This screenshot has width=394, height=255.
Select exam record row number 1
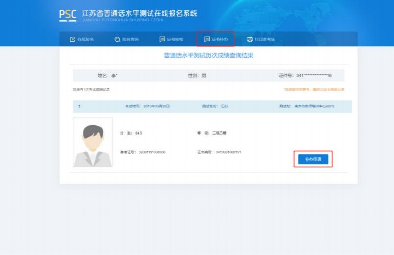tap(79, 106)
